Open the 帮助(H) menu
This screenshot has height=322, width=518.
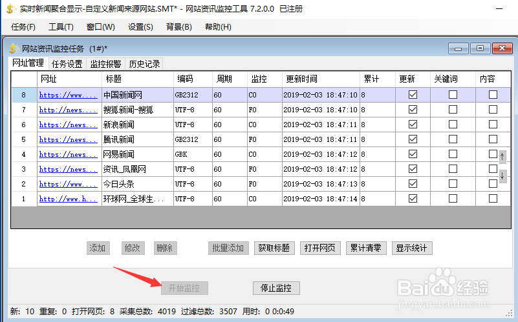pos(218,27)
